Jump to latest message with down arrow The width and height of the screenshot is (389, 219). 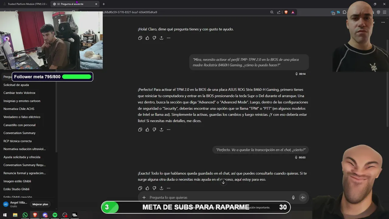click(223, 182)
